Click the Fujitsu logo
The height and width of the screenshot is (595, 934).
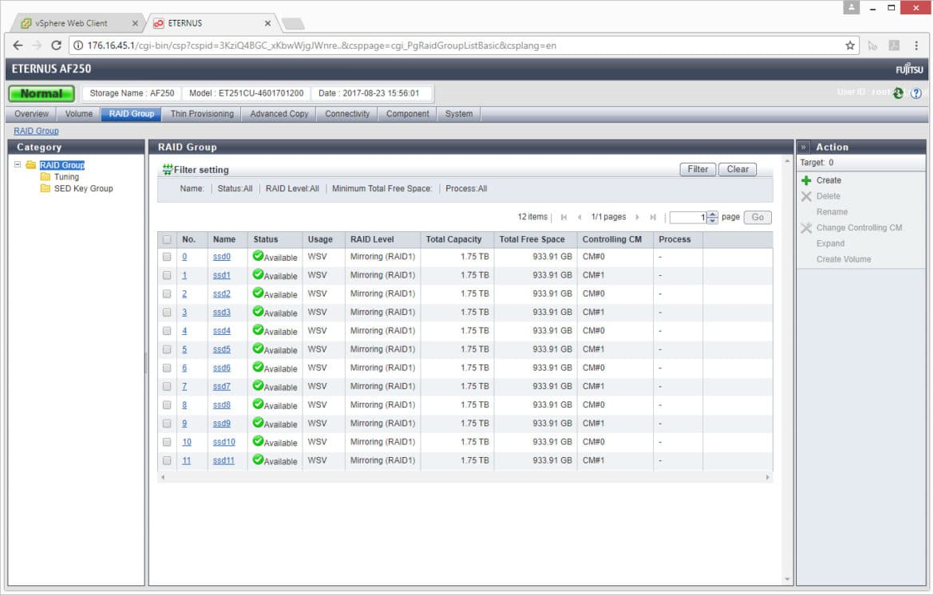coord(909,69)
